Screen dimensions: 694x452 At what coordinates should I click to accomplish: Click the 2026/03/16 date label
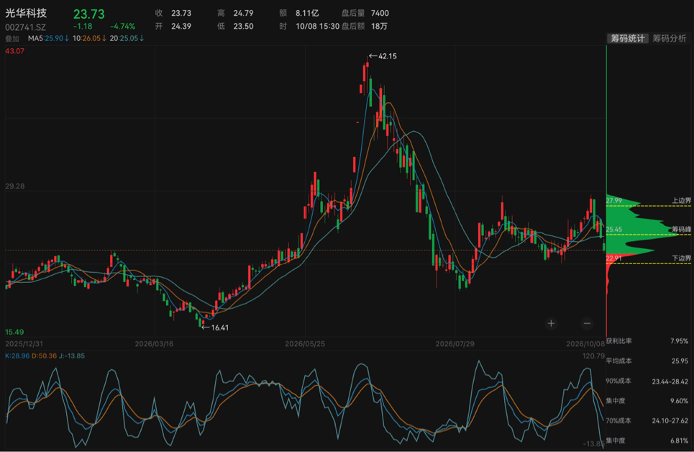pyautogui.click(x=154, y=344)
